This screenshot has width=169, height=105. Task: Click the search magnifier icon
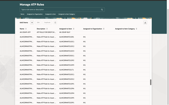point(102,10)
